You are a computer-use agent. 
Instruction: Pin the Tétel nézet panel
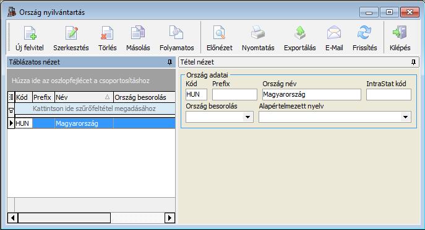pos(413,62)
